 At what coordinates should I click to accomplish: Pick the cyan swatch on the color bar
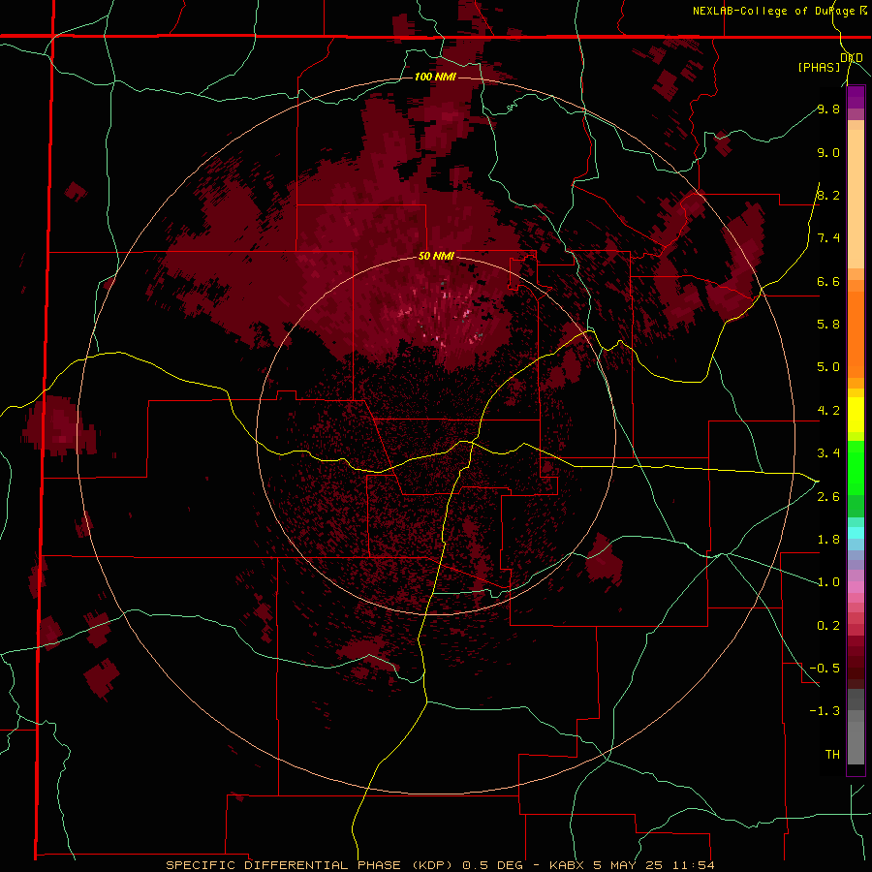(856, 532)
